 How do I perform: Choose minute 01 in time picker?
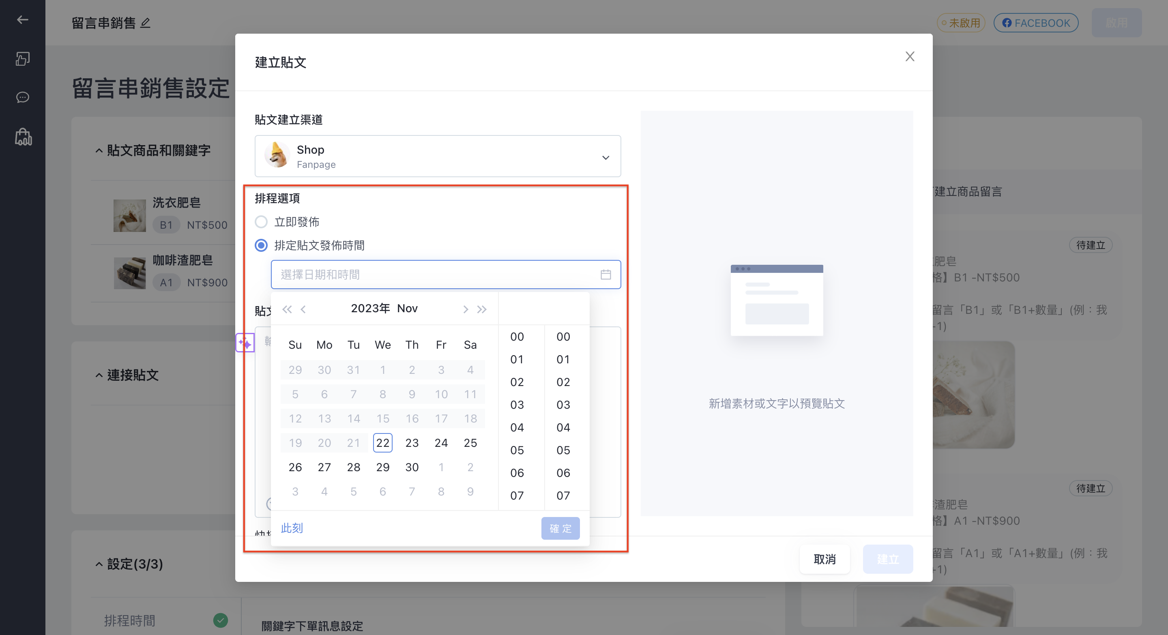coord(563,359)
